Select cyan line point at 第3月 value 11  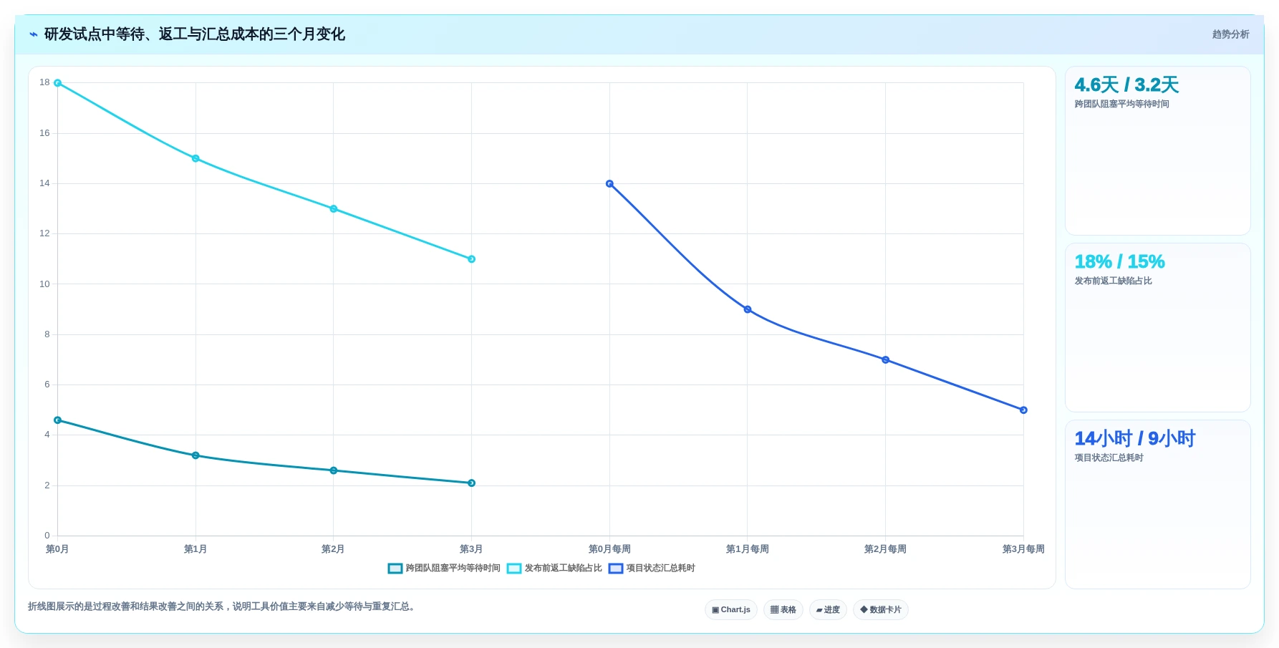(471, 259)
